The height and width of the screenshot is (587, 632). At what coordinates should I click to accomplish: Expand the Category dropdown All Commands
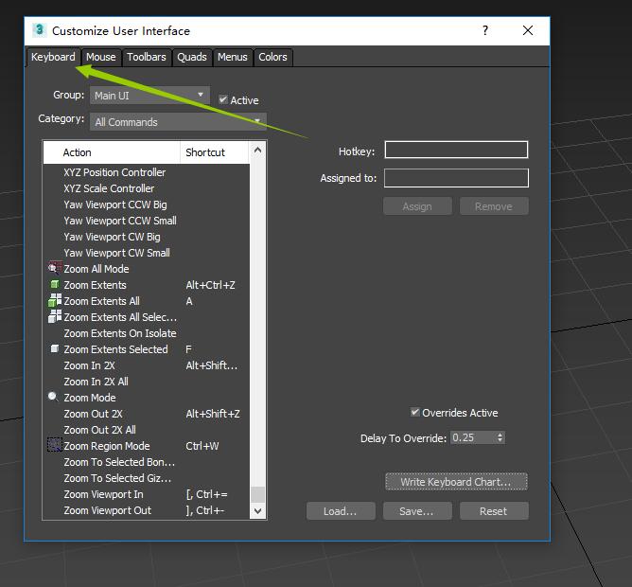pyautogui.click(x=178, y=122)
